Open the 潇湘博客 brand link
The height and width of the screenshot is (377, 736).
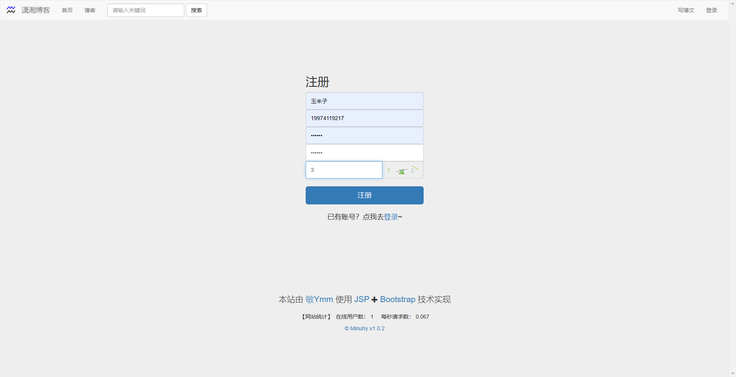[36, 10]
